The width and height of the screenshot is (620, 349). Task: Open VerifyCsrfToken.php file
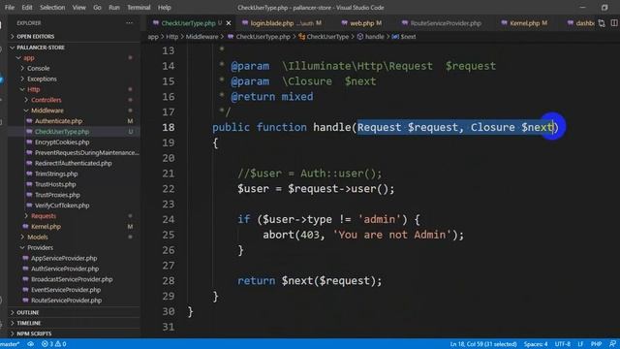click(74, 206)
